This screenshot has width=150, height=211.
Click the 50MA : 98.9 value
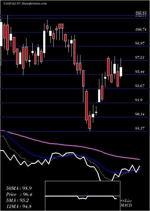(19, 188)
